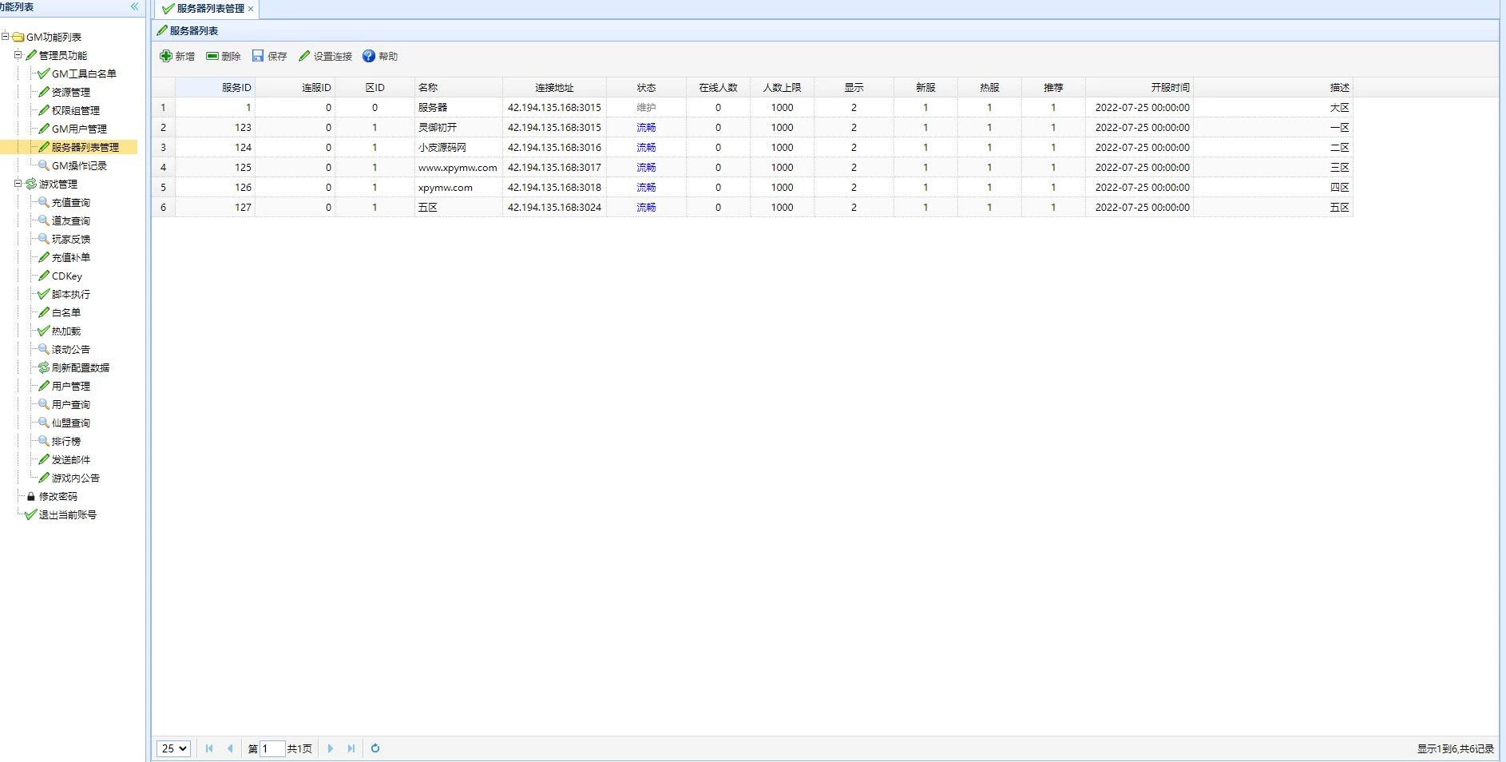Click the pagination refresh icon
Viewport: 1506px width, 762px height.
(x=375, y=748)
